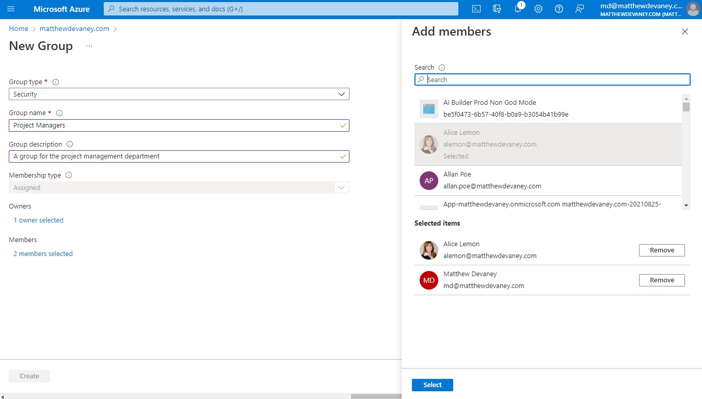This screenshot has width=702, height=399.
Task: Open portal settings gear
Action: pyautogui.click(x=538, y=9)
